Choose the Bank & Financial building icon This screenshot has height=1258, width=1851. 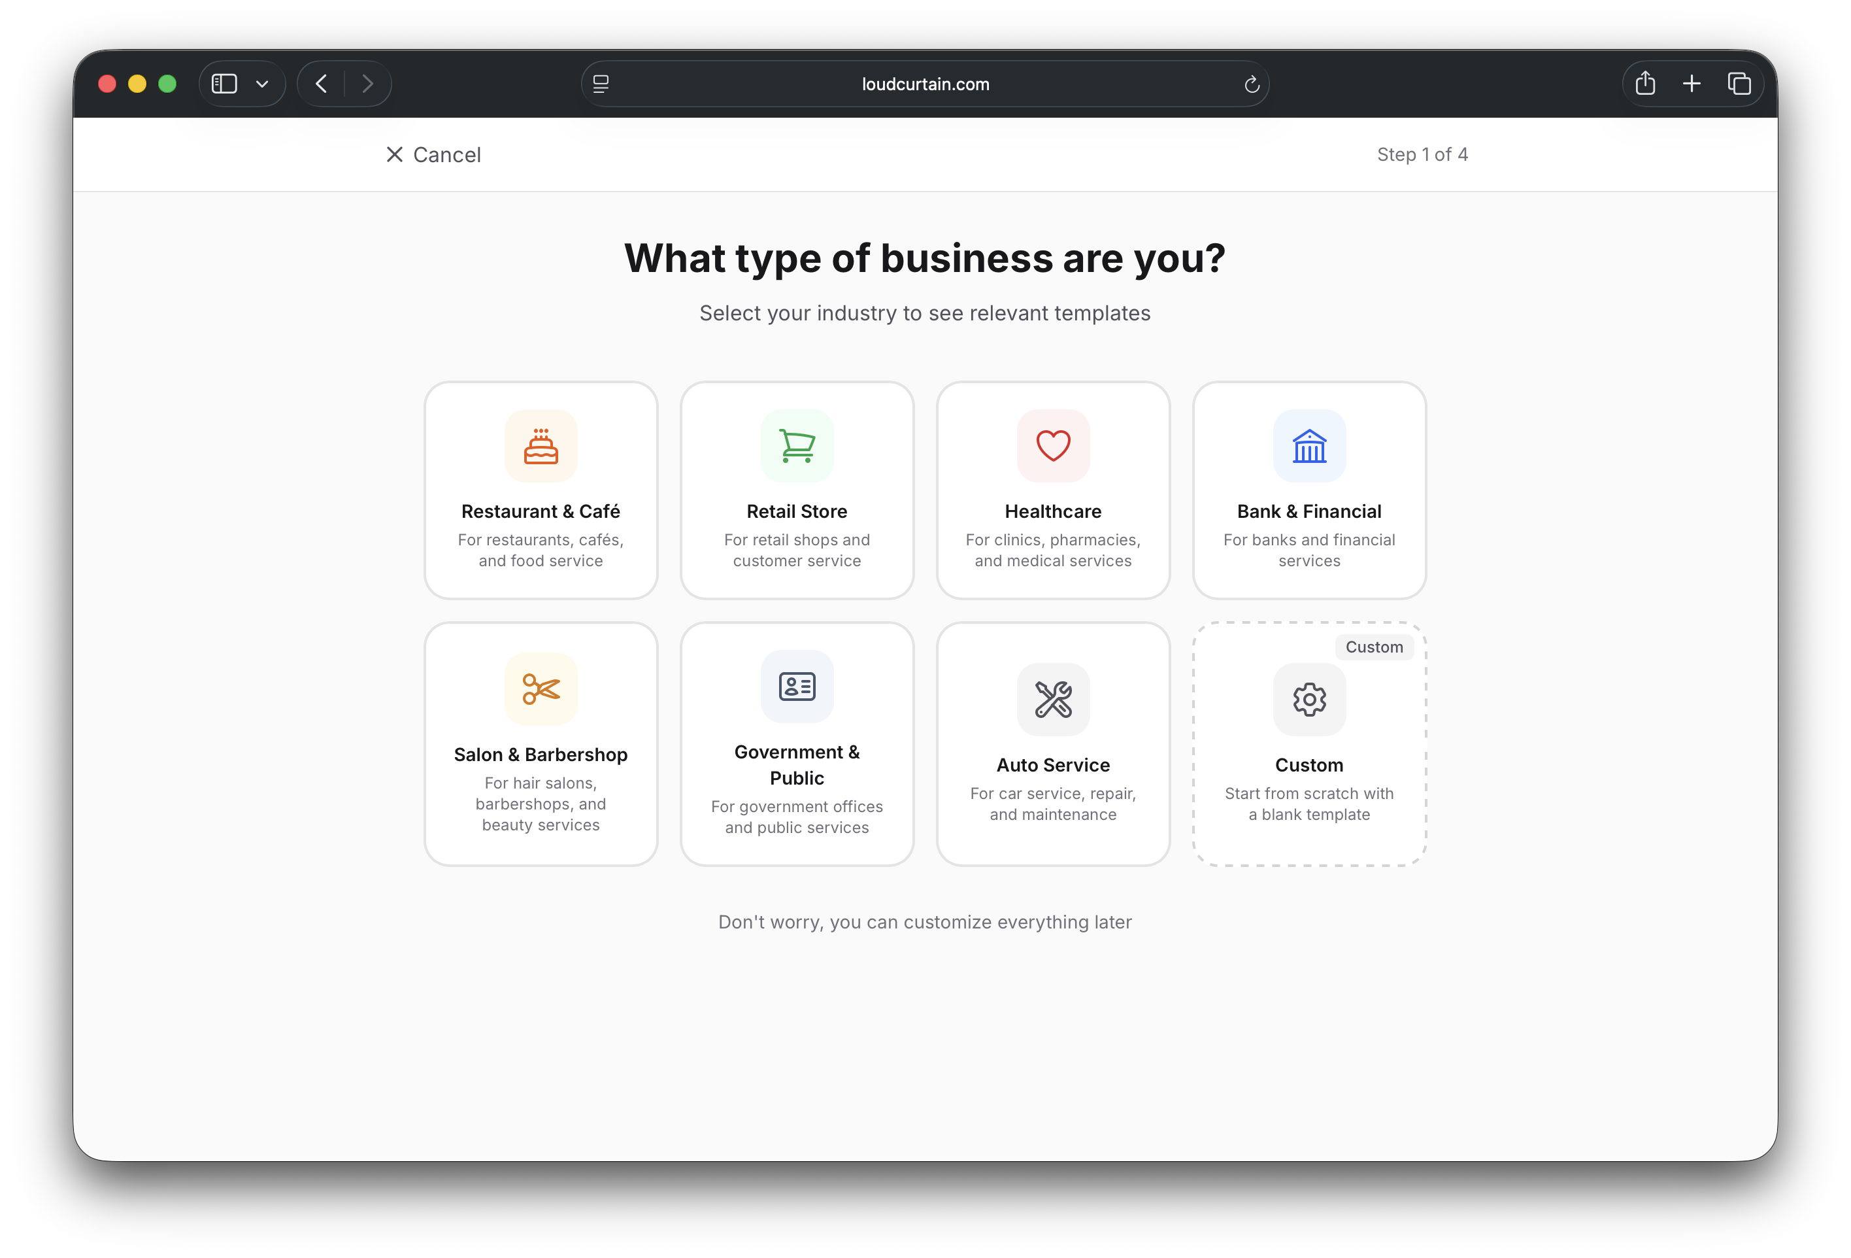point(1309,446)
